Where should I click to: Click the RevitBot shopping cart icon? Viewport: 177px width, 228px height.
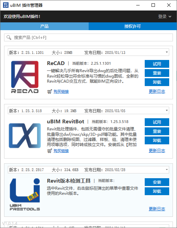(50, 151)
